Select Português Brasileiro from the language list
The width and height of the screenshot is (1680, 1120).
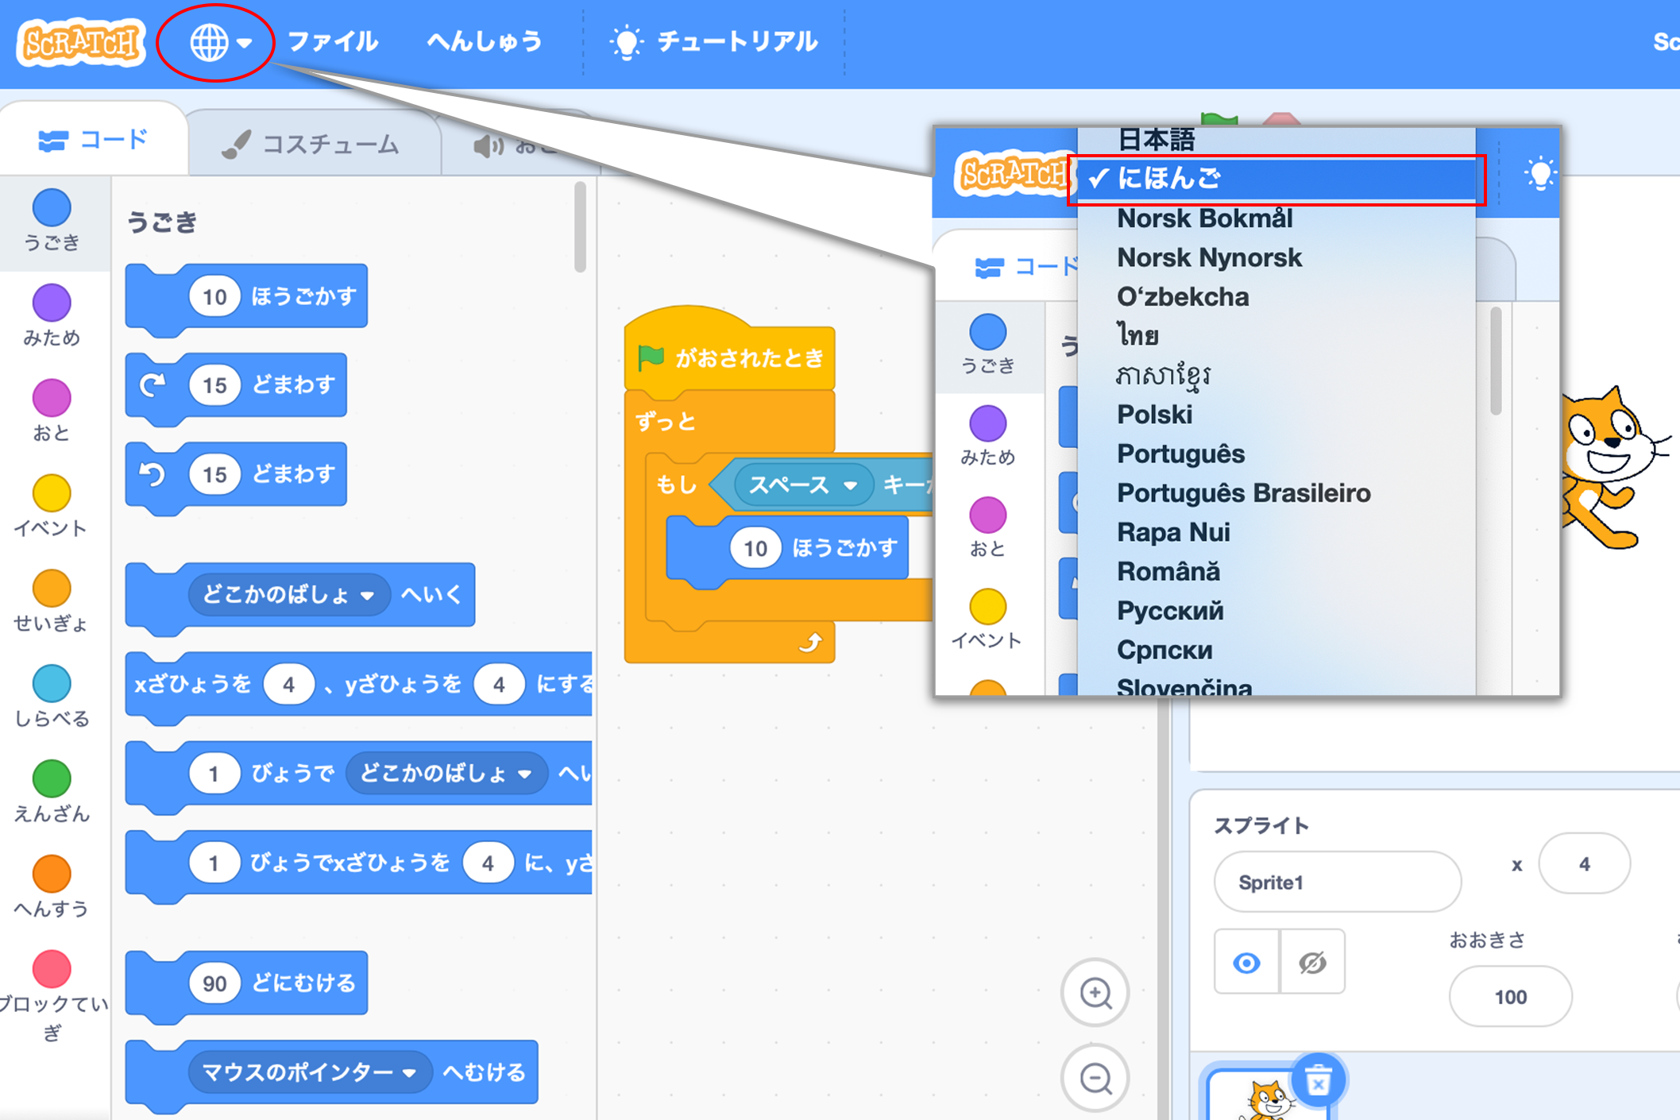pyautogui.click(x=1243, y=492)
